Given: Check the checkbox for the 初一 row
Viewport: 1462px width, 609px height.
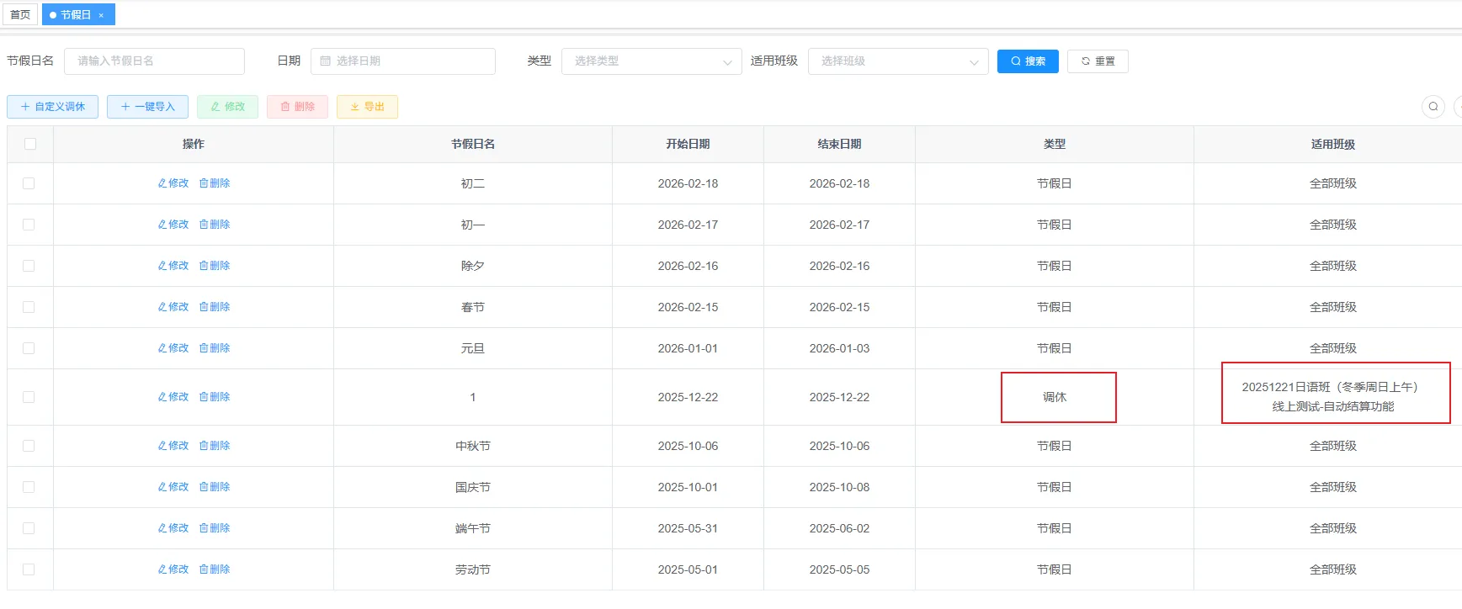Looking at the screenshot, I should point(29,225).
